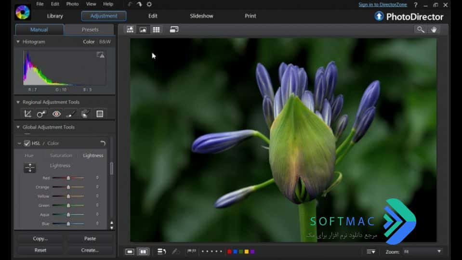Open the Zoom Fit dropdown
Screen dimensions: 462x260
point(422,251)
